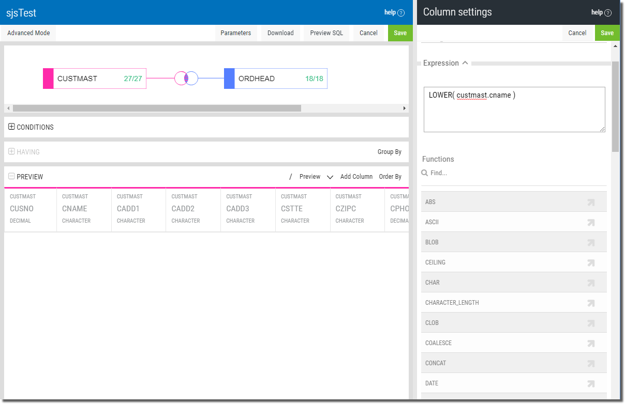Insert the ABS function into the expression
625x404 pixels.
click(591, 202)
